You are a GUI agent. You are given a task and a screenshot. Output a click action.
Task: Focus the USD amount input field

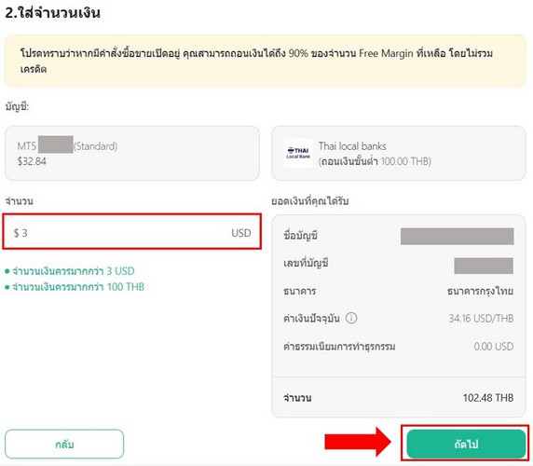tap(132, 232)
